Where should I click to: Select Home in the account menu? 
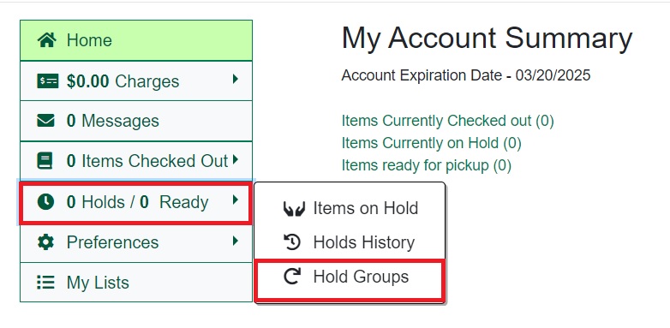[x=136, y=40]
